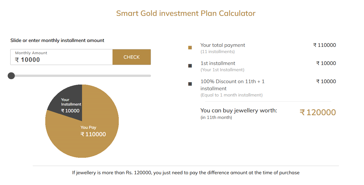The image size is (364, 185).
Task: Click the CHECK button
Action: coord(132,57)
